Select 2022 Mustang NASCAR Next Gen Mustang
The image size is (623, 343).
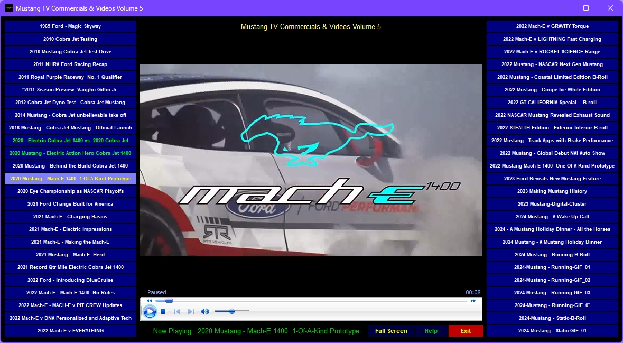point(552,64)
